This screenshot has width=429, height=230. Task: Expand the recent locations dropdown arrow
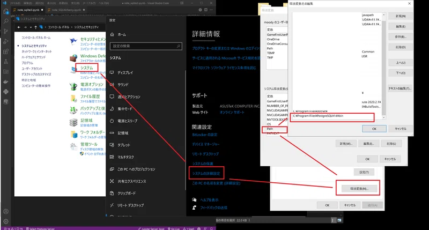pyautogui.click(x=31, y=27)
